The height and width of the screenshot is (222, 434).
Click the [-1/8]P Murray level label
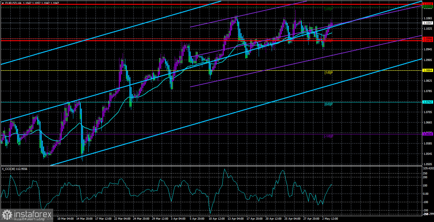[x=328, y=136]
